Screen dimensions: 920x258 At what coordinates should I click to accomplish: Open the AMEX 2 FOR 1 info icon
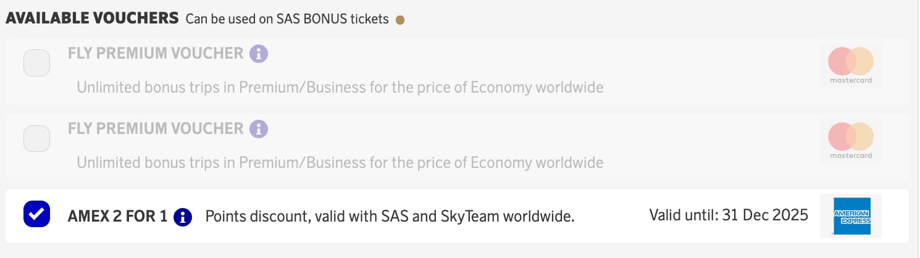pyautogui.click(x=183, y=217)
